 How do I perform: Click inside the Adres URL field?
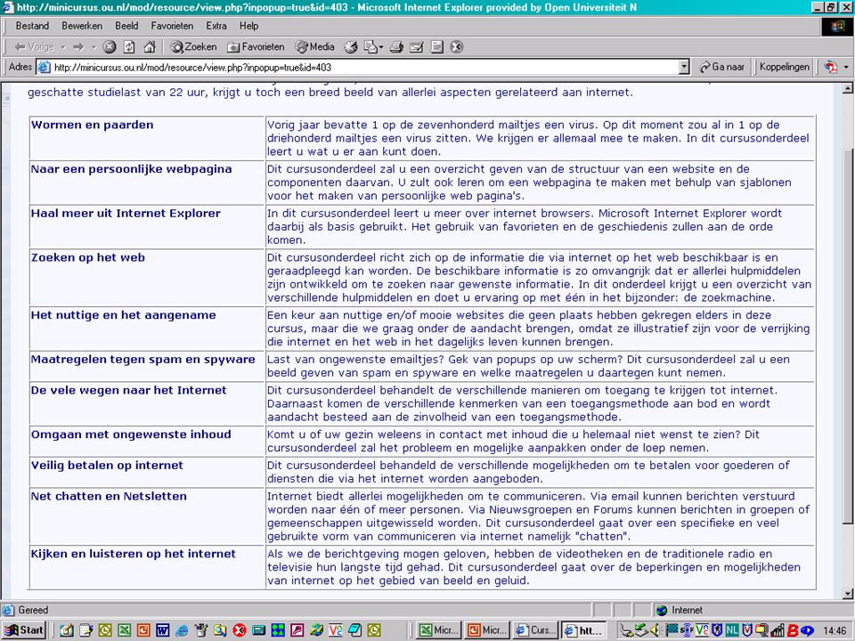tap(364, 67)
